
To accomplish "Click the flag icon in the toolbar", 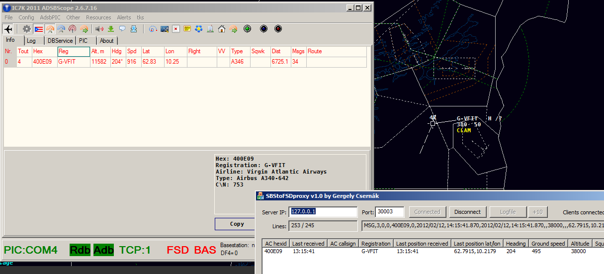I will pos(38,29).
